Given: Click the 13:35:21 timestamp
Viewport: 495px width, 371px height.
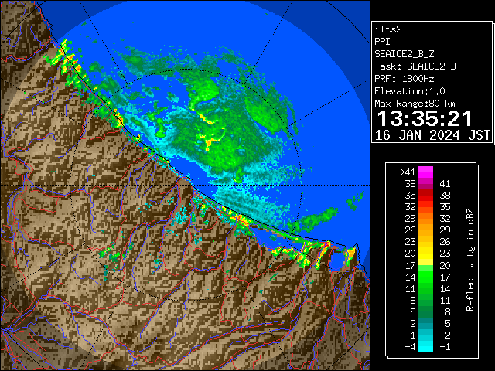Looking at the screenshot, I should pyautogui.click(x=425, y=118).
